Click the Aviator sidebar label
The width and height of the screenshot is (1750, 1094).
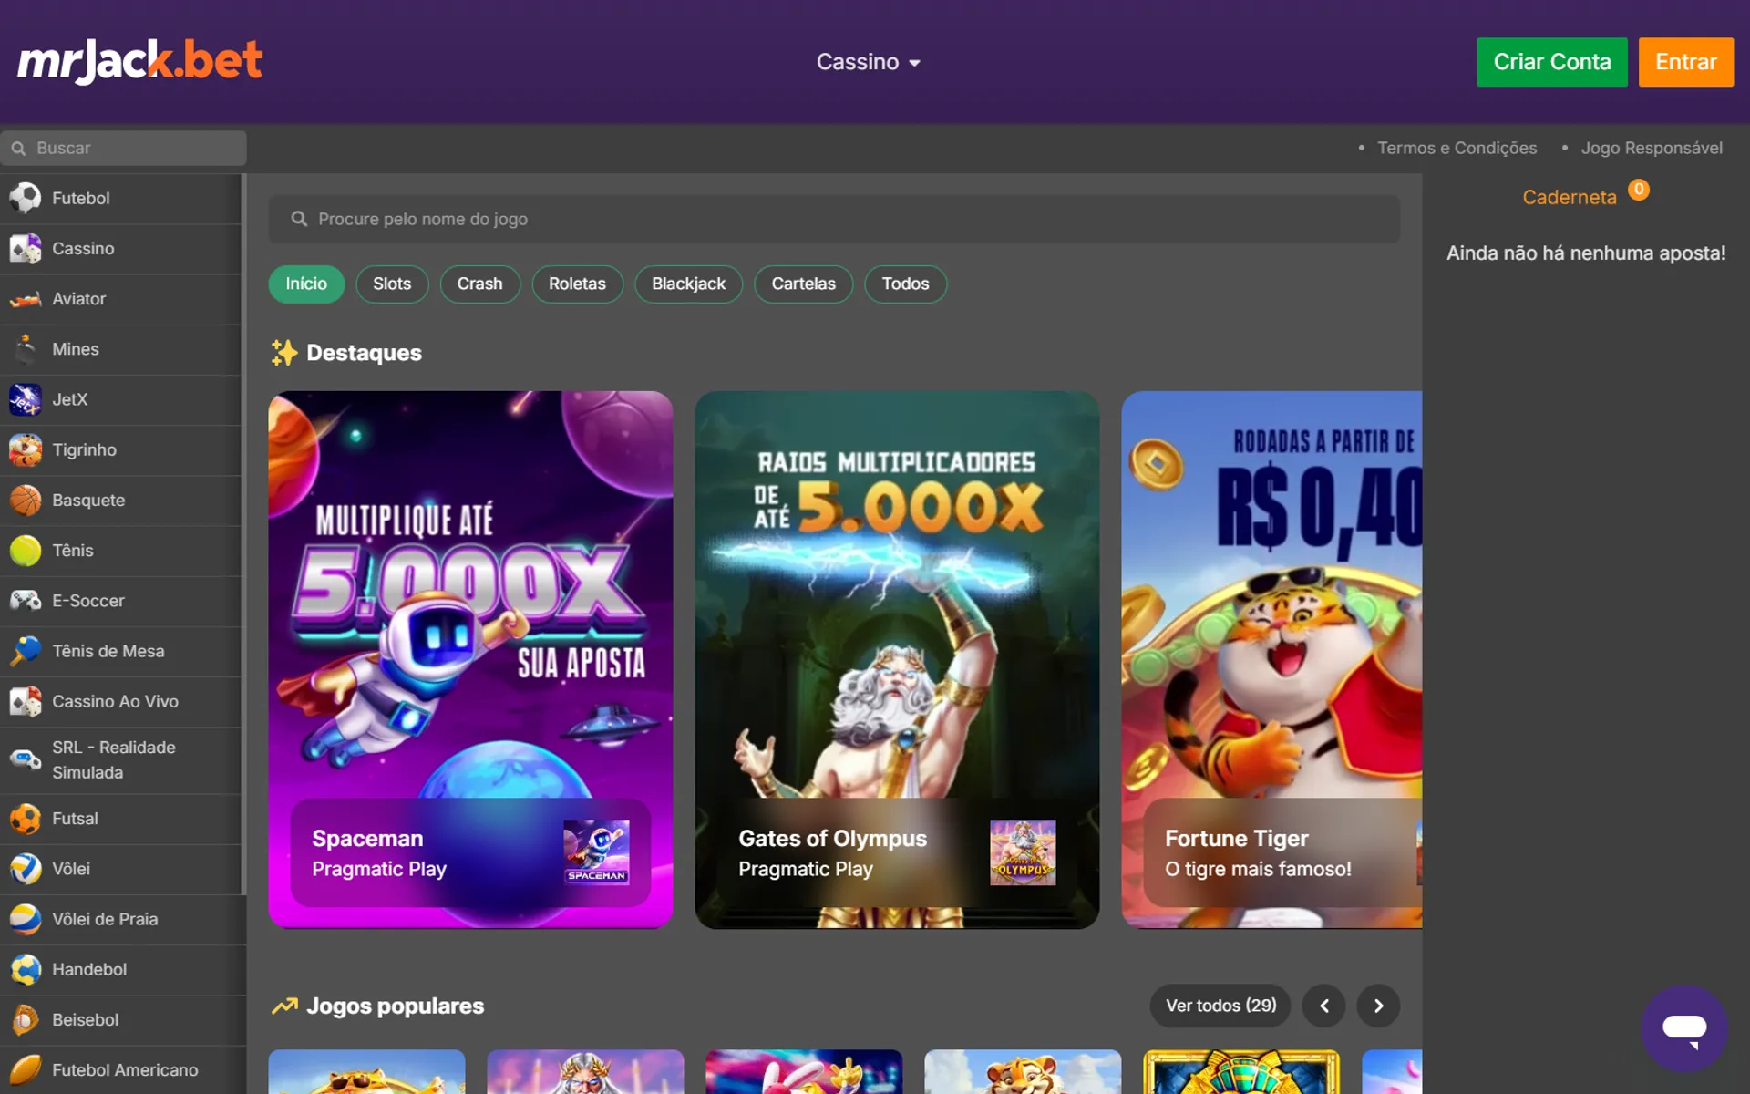78,299
